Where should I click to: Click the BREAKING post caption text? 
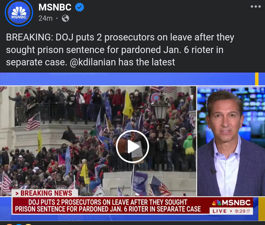tap(120, 50)
